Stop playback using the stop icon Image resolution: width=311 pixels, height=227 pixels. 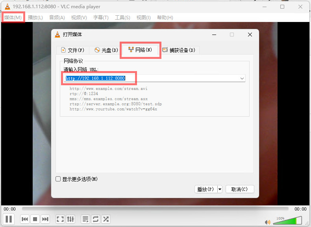[x=35, y=219]
